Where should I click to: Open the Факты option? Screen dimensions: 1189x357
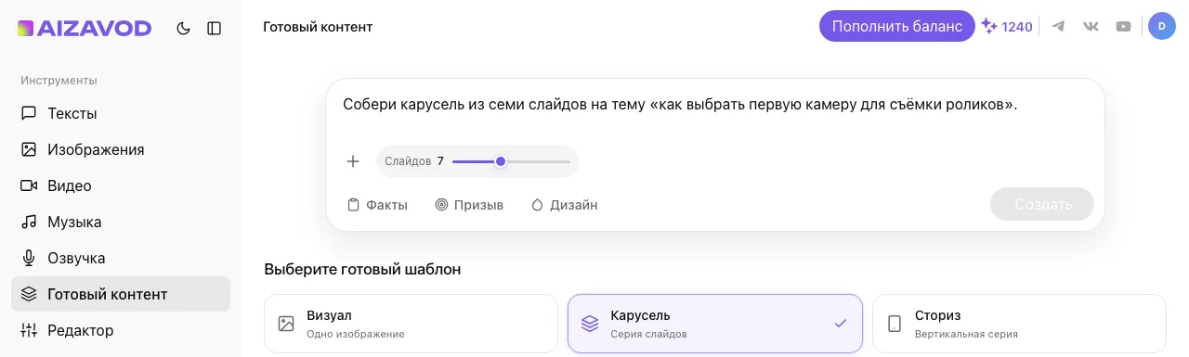pos(377,205)
